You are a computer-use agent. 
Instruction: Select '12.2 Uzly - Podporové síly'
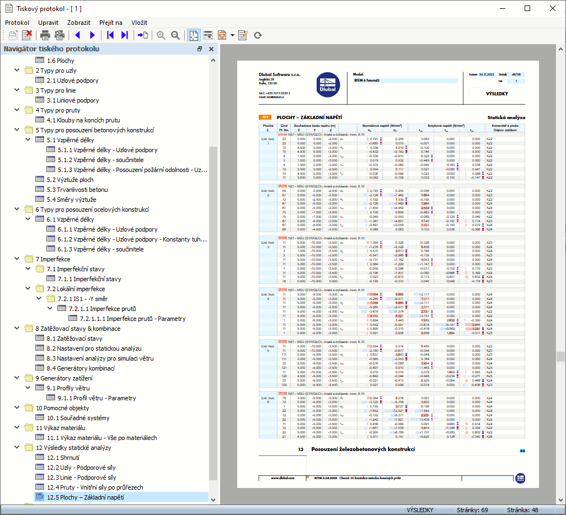click(x=81, y=468)
